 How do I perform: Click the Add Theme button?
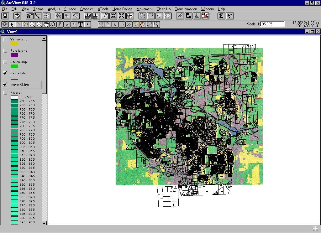click(17, 16)
